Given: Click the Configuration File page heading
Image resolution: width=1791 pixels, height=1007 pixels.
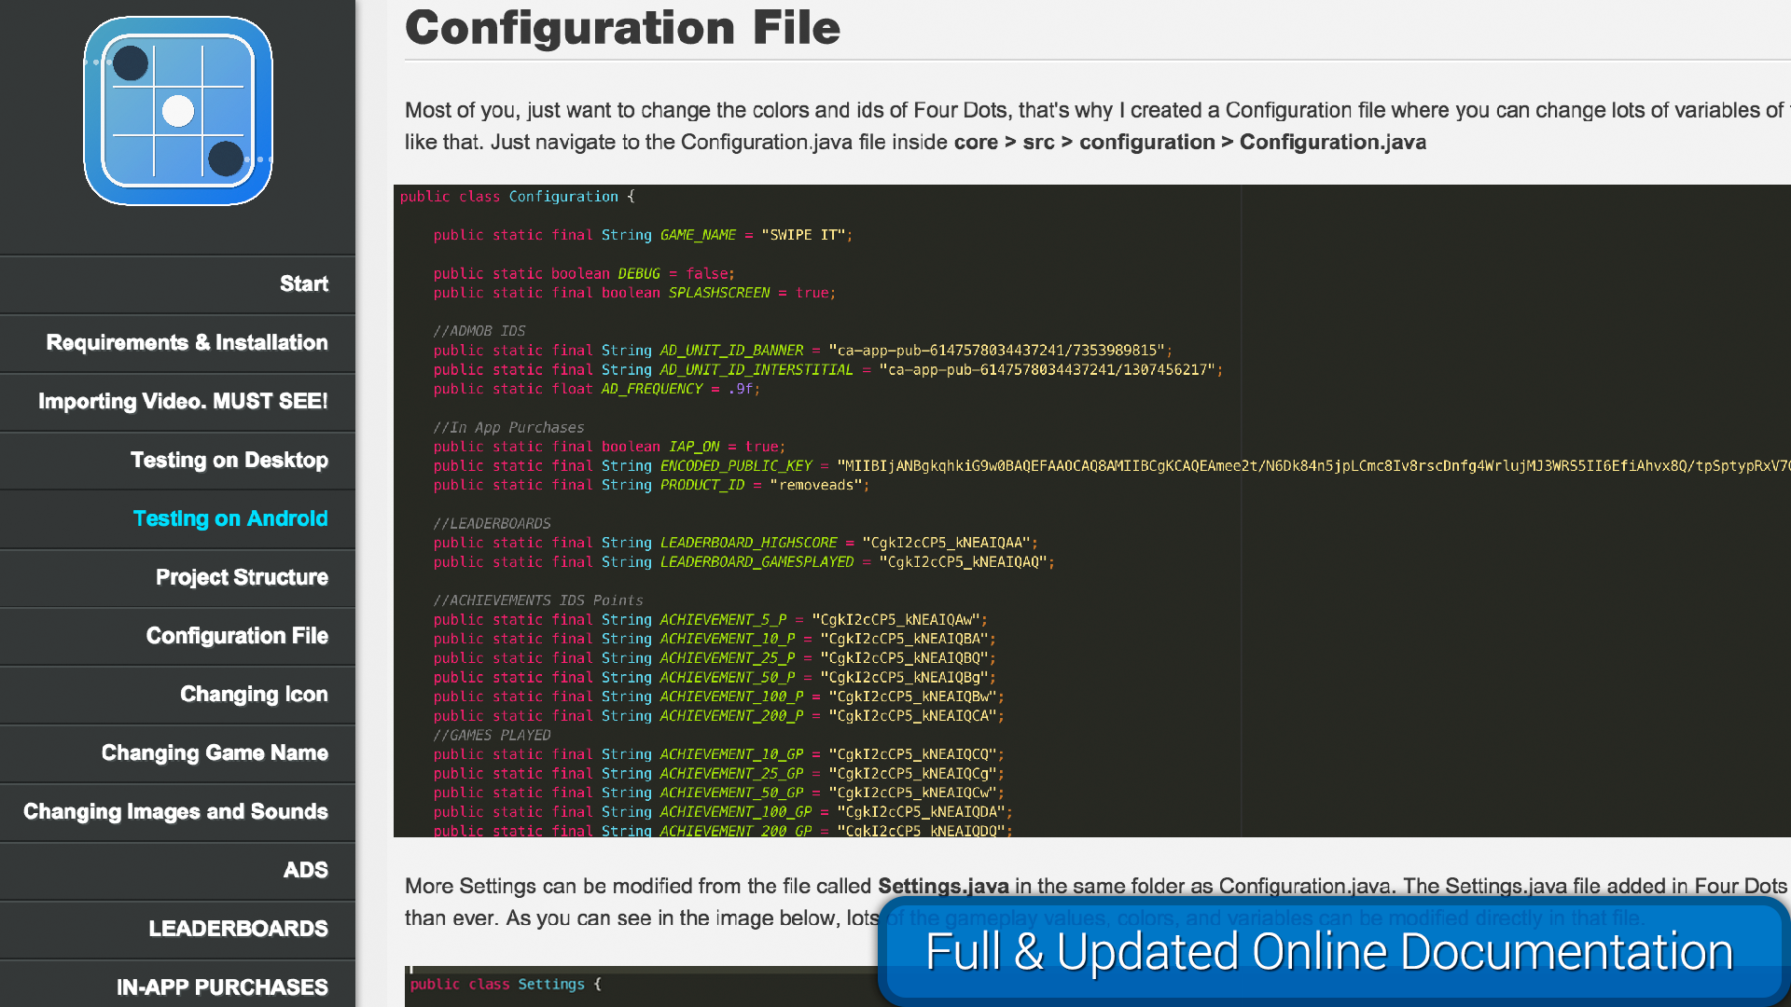Looking at the screenshot, I should (622, 27).
